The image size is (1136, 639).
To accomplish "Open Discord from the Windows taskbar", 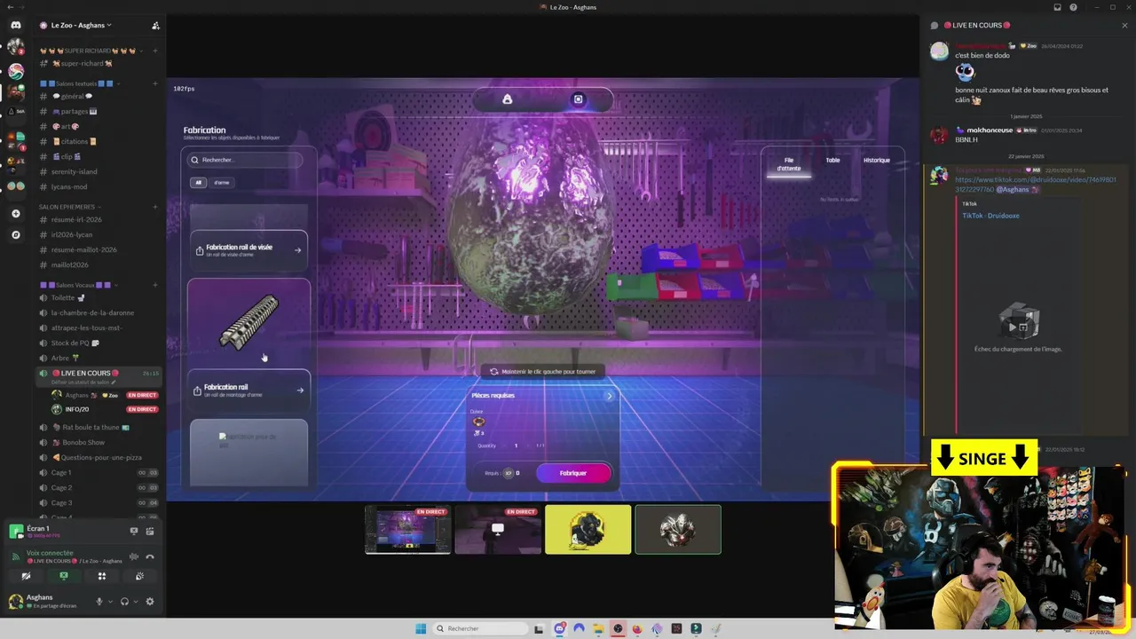I will [559, 628].
